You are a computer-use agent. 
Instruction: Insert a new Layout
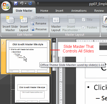pos(24,24)
